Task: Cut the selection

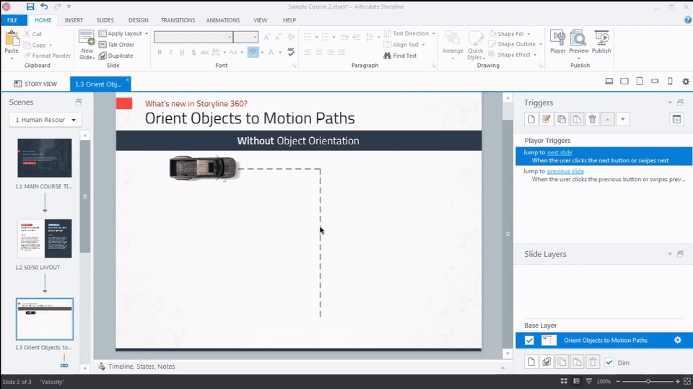Action: click(x=32, y=34)
